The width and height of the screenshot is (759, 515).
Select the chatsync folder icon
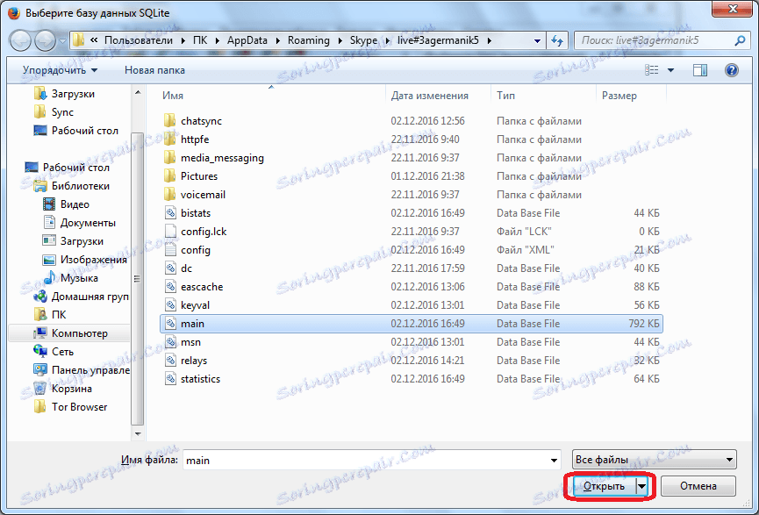(x=170, y=120)
